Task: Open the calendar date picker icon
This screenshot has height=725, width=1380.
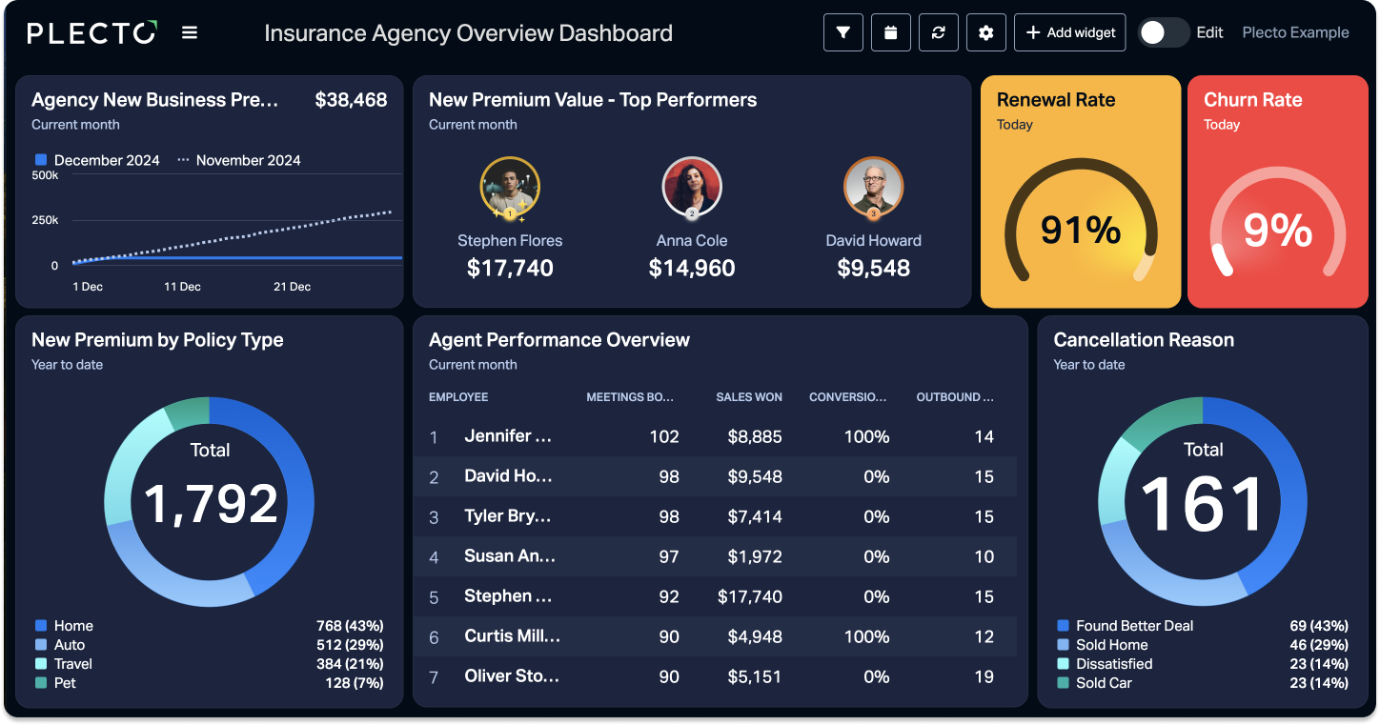Action: [x=891, y=32]
